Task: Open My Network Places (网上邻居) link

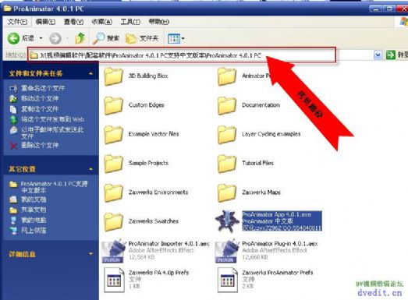Action: [x=34, y=231]
